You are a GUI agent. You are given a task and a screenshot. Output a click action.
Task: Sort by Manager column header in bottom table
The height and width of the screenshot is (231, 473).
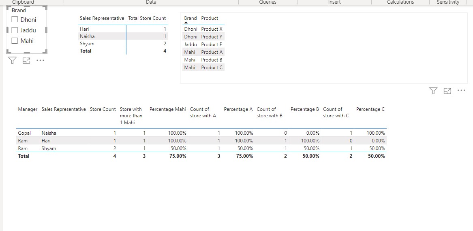coord(28,109)
